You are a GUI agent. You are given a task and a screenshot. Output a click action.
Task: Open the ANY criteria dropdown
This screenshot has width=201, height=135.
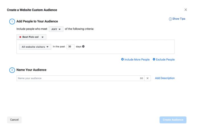56,29
